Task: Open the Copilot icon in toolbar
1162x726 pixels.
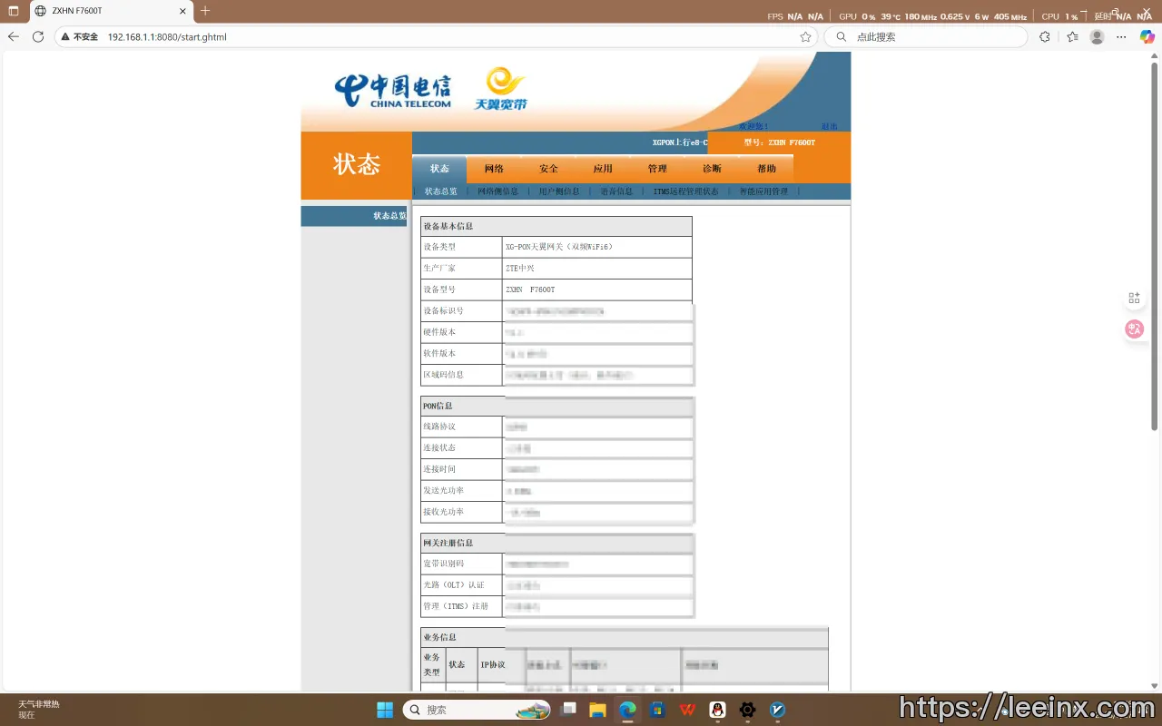Action: (x=1147, y=37)
